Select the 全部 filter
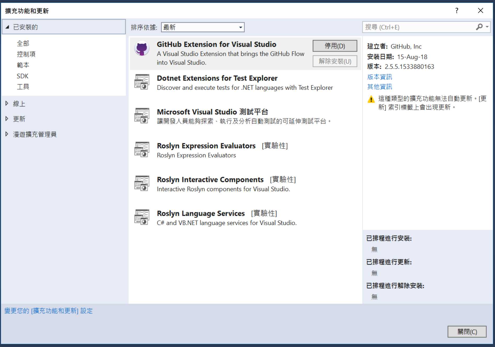The image size is (495, 347). pos(23,43)
